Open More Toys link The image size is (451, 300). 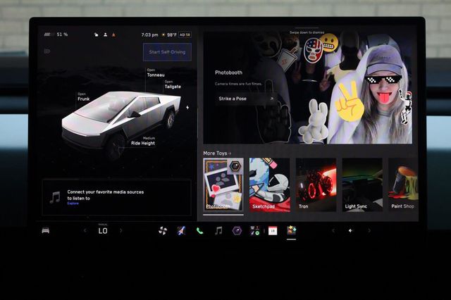click(x=217, y=153)
